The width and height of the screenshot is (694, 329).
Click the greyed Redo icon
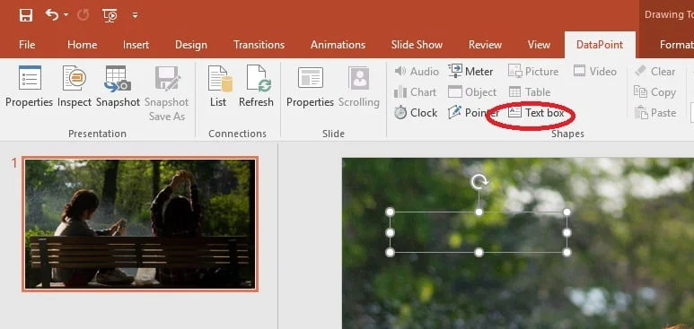[x=83, y=15]
